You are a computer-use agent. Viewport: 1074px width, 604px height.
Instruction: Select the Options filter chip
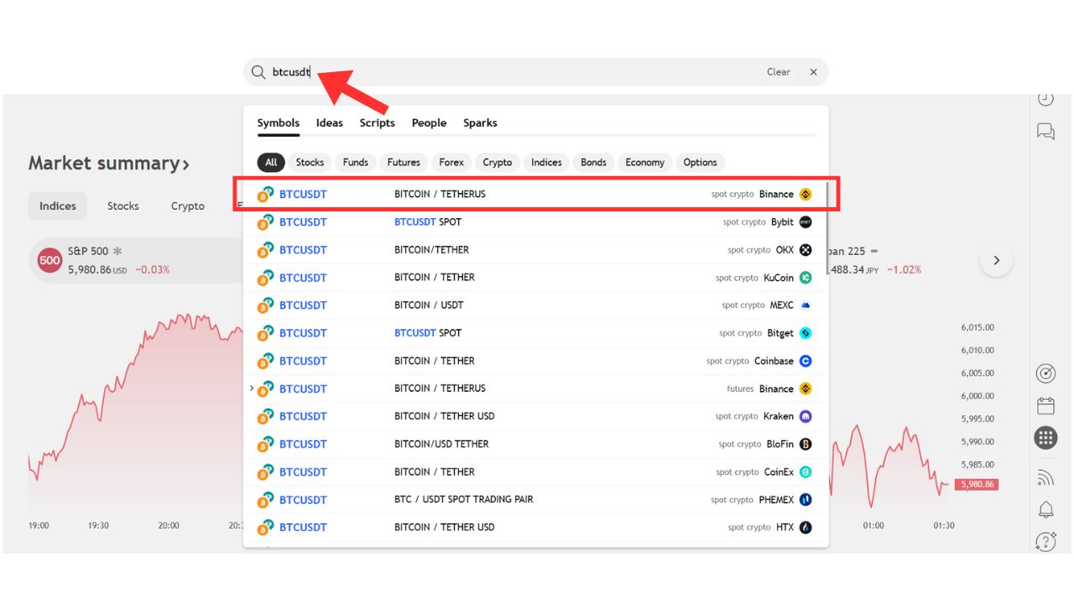click(700, 162)
